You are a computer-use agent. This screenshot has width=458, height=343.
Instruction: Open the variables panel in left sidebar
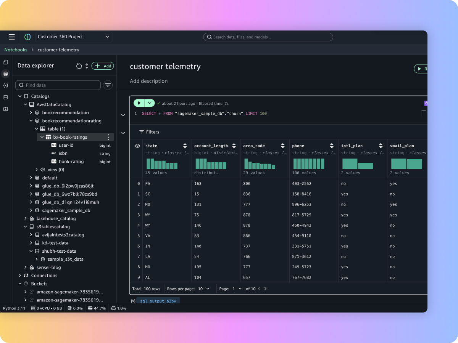coord(5,85)
